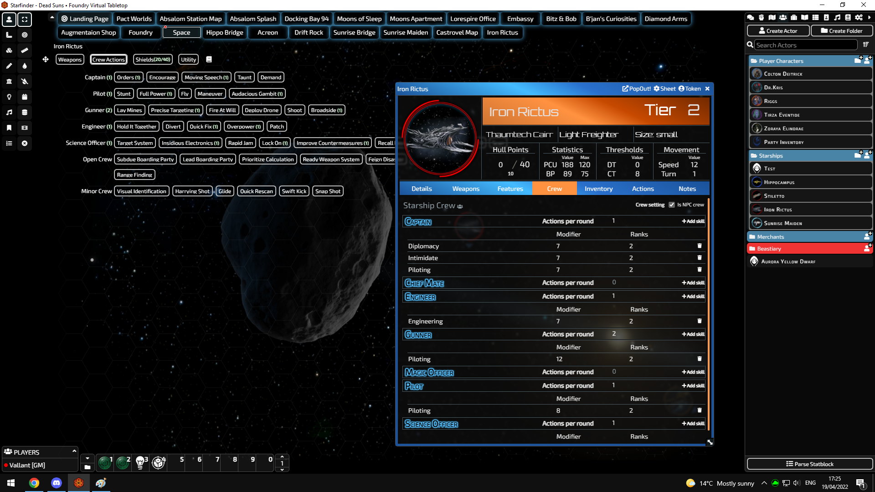The height and width of the screenshot is (492, 875).
Task: Open the Journal Notes bookmark tool
Action: [x=9, y=128]
